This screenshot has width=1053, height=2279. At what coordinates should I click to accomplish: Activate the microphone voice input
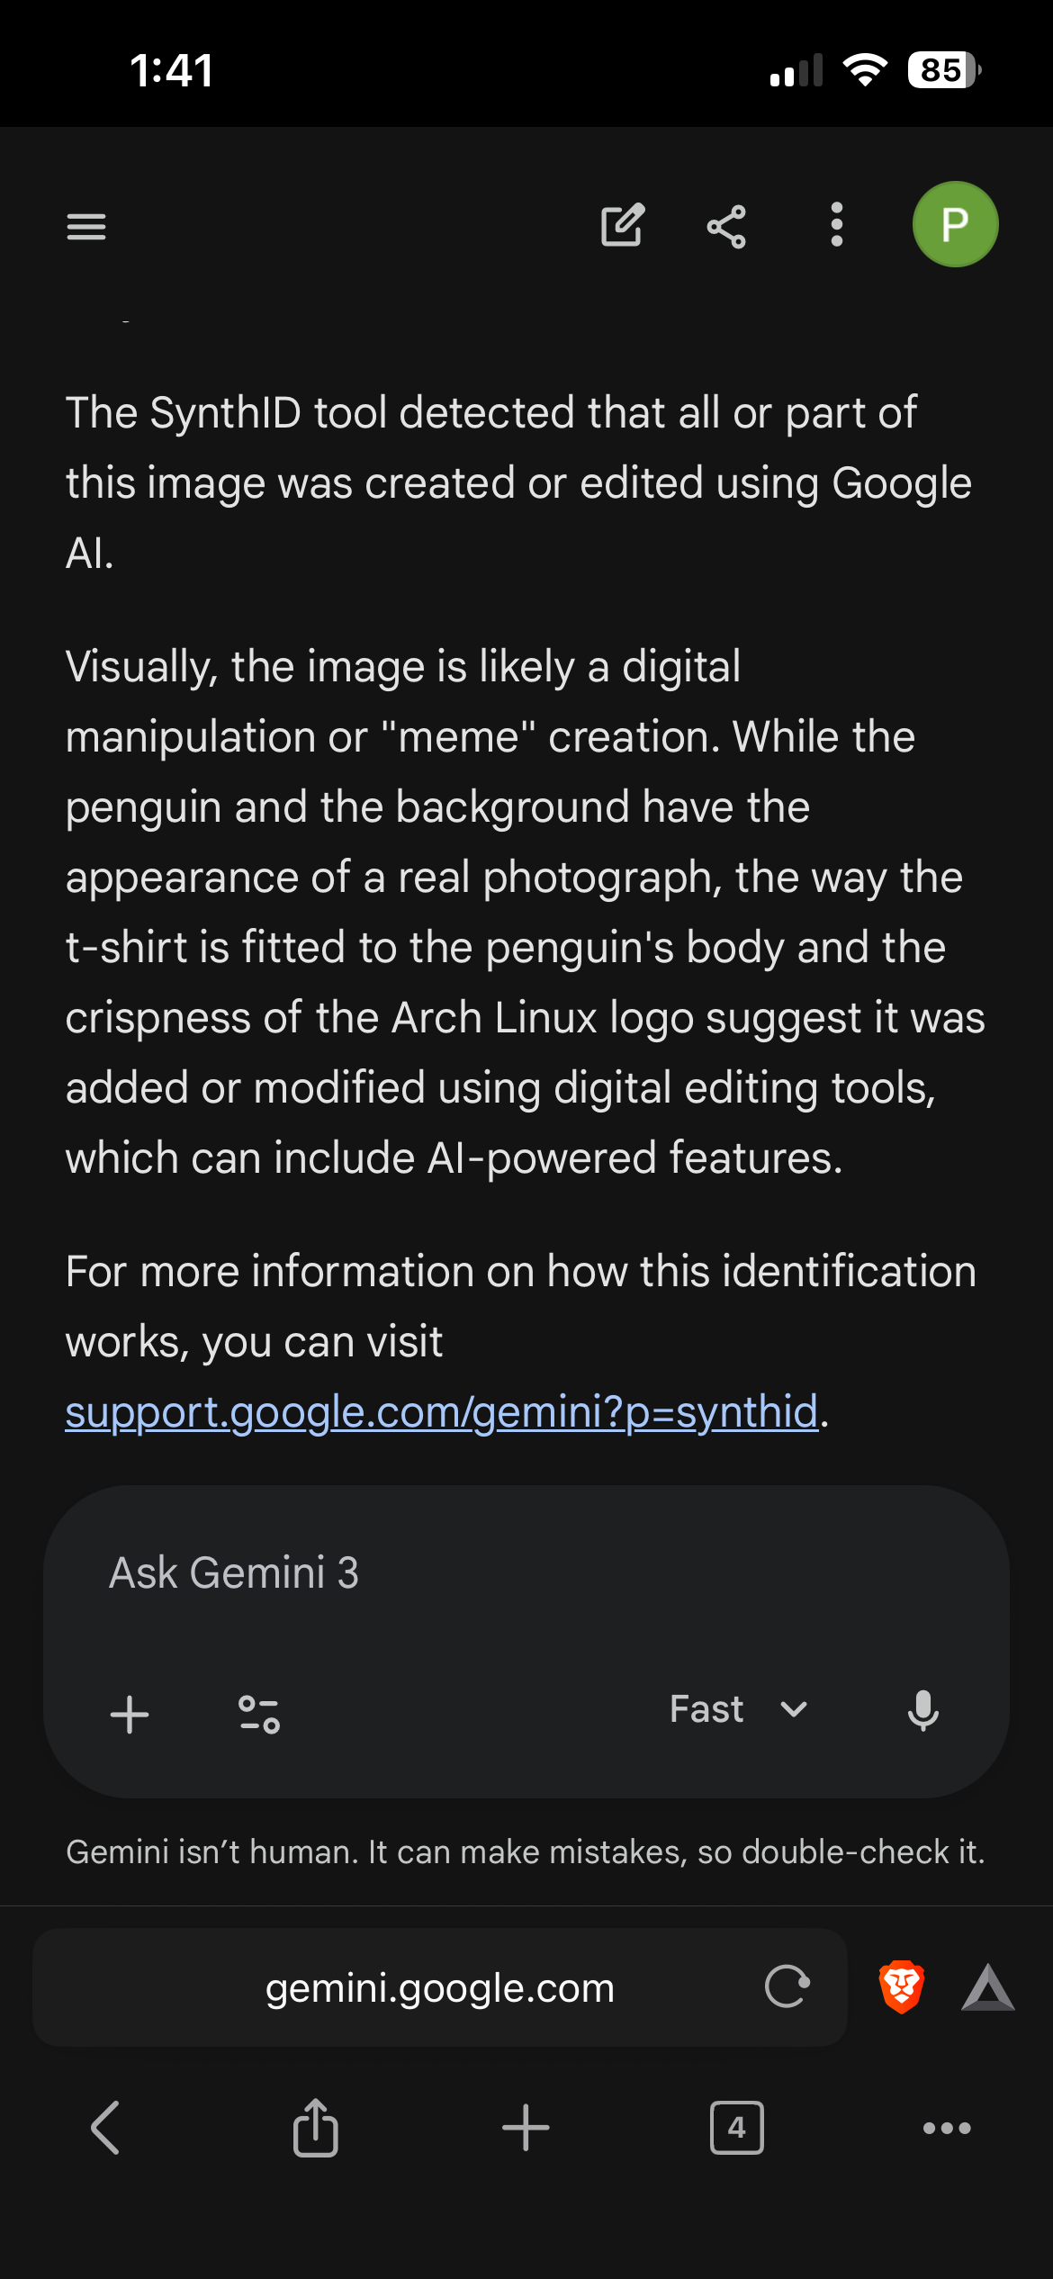pyautogui.click(x=923, y=1710)
